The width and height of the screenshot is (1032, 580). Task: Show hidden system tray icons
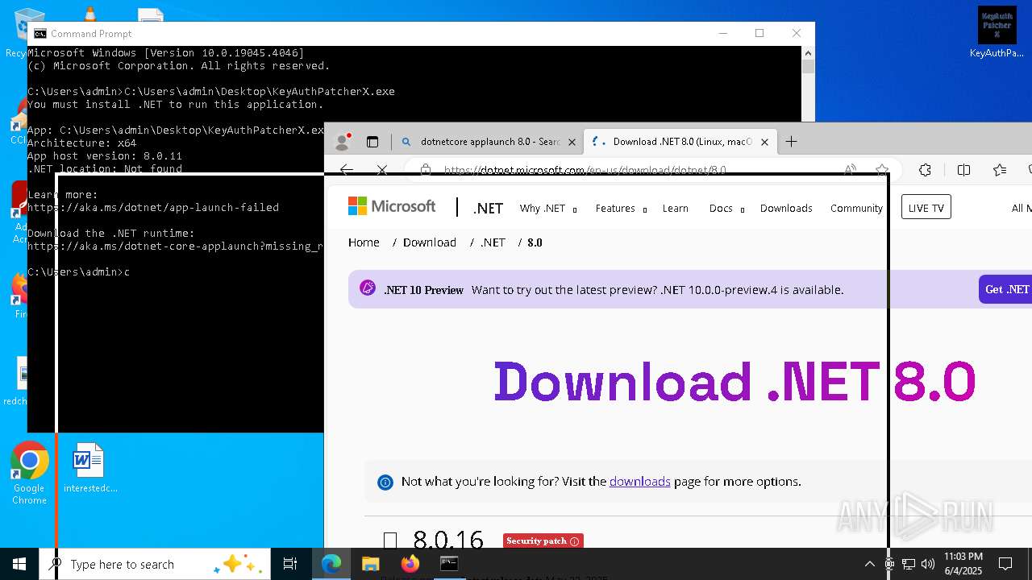click(x=869, y=564)
